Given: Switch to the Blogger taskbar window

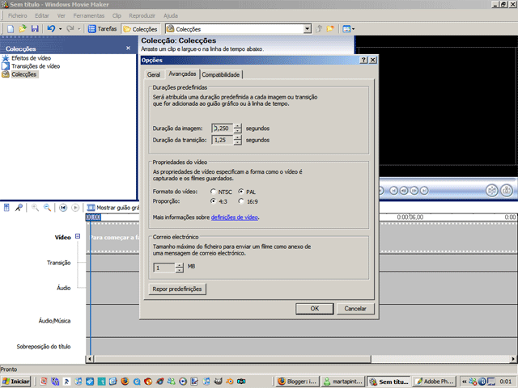Looking at the screenshot, I should click(x=298, y=382).
